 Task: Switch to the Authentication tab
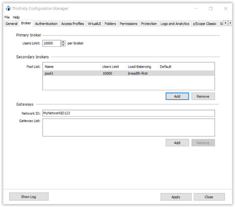(x=46, y=24)
